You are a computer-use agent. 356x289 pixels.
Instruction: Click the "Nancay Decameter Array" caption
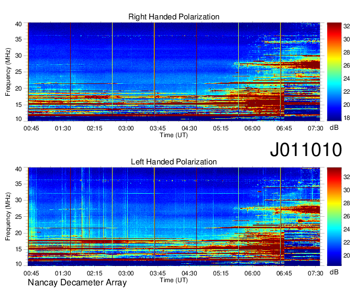point(77,283)
